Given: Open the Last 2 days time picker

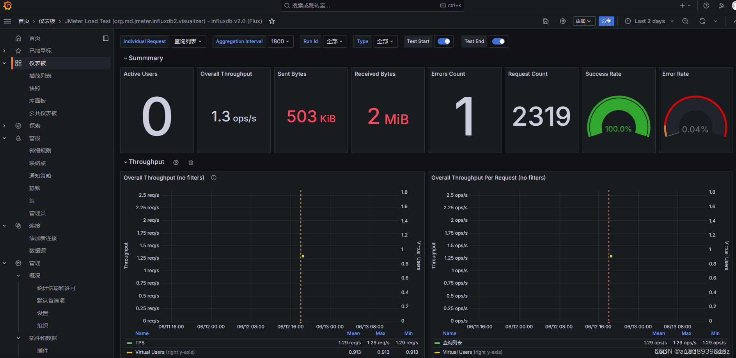Looking at the screenshot, I should click(x=649, y=21).
